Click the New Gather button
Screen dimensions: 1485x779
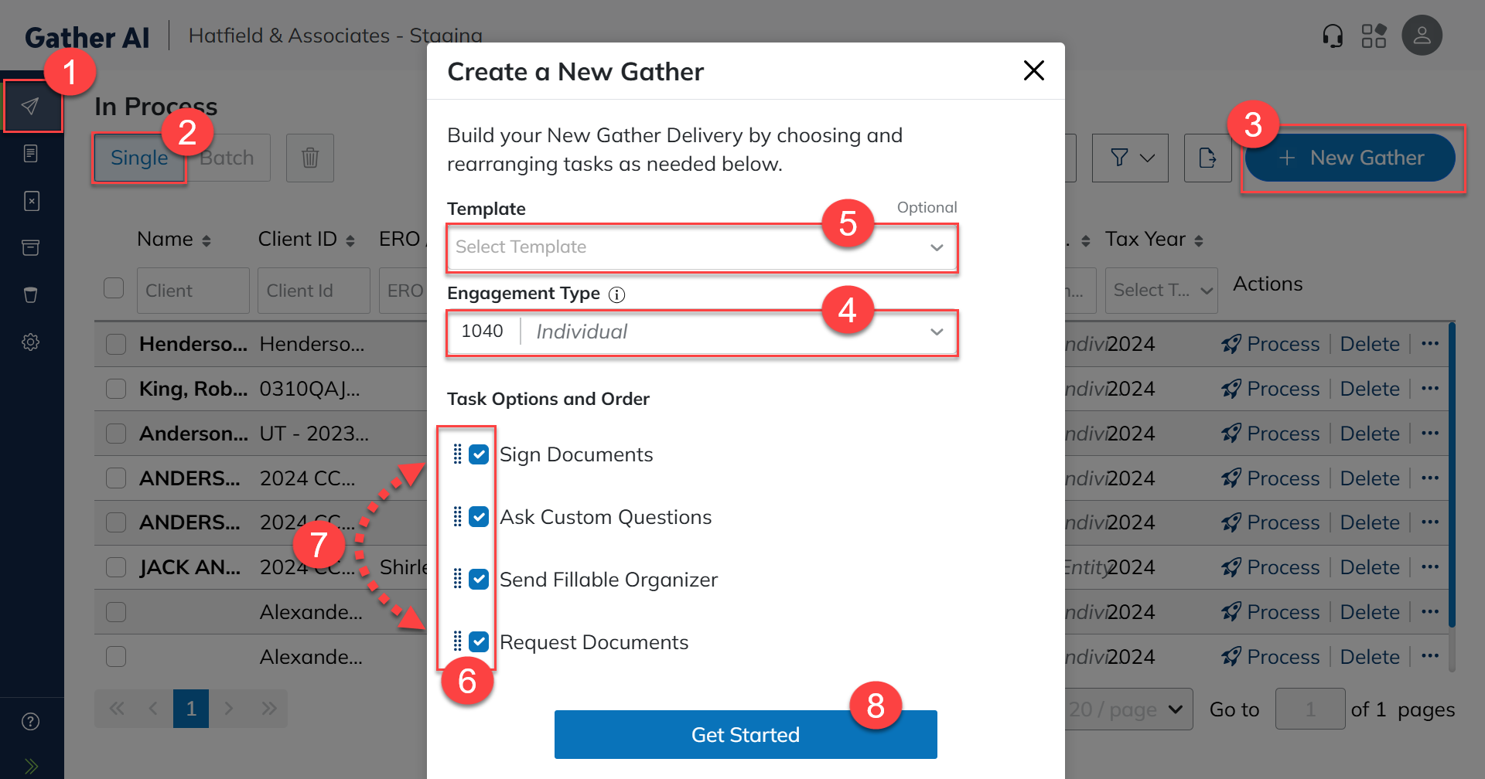[1350, 158]
